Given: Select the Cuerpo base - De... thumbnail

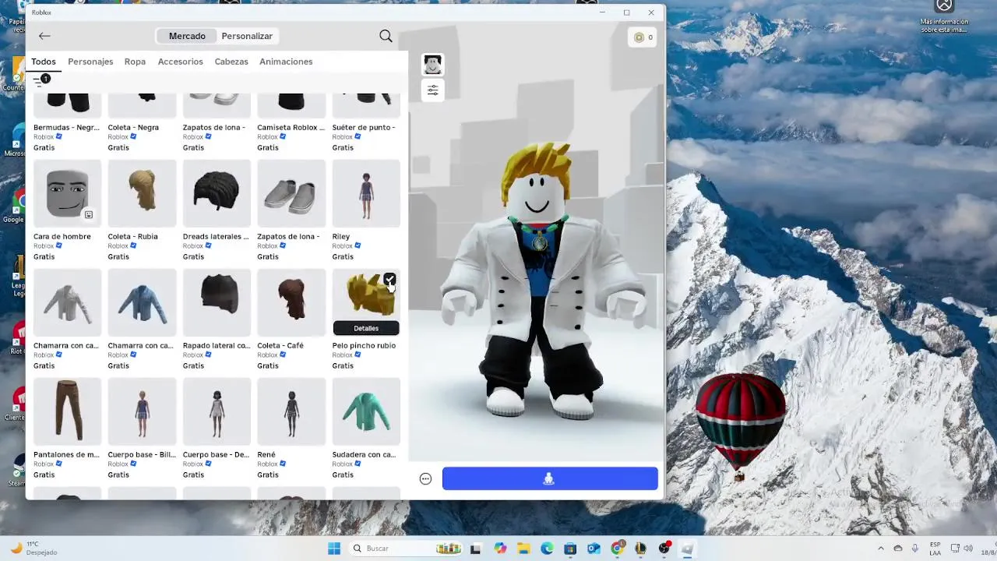Looking at the screenshot, I should (x=217, y=411).
